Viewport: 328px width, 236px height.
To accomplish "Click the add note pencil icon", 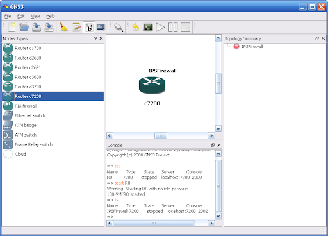I will (76, 28).
